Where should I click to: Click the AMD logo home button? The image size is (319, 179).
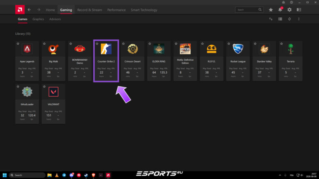coord(20,10)
